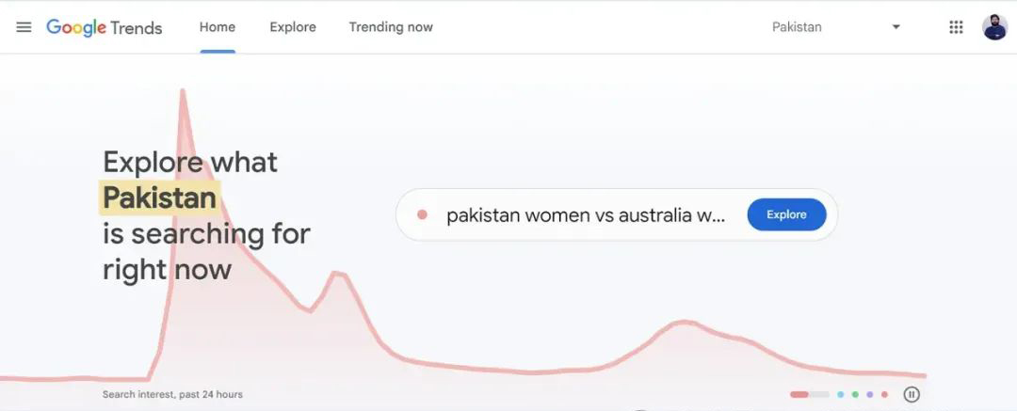Screen dimensions: 1017x411
Task: Click the tallest peak on the trend graph
Action: (182, 91)
